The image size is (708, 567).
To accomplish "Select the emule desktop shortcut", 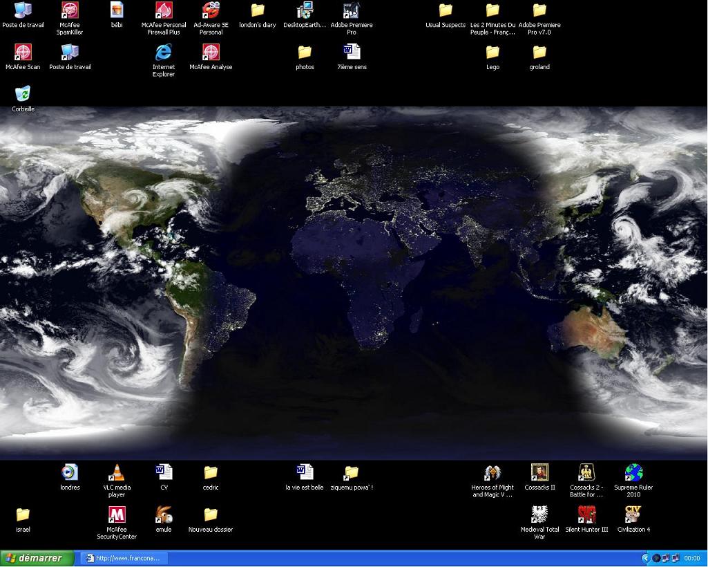I will [164, 515].
